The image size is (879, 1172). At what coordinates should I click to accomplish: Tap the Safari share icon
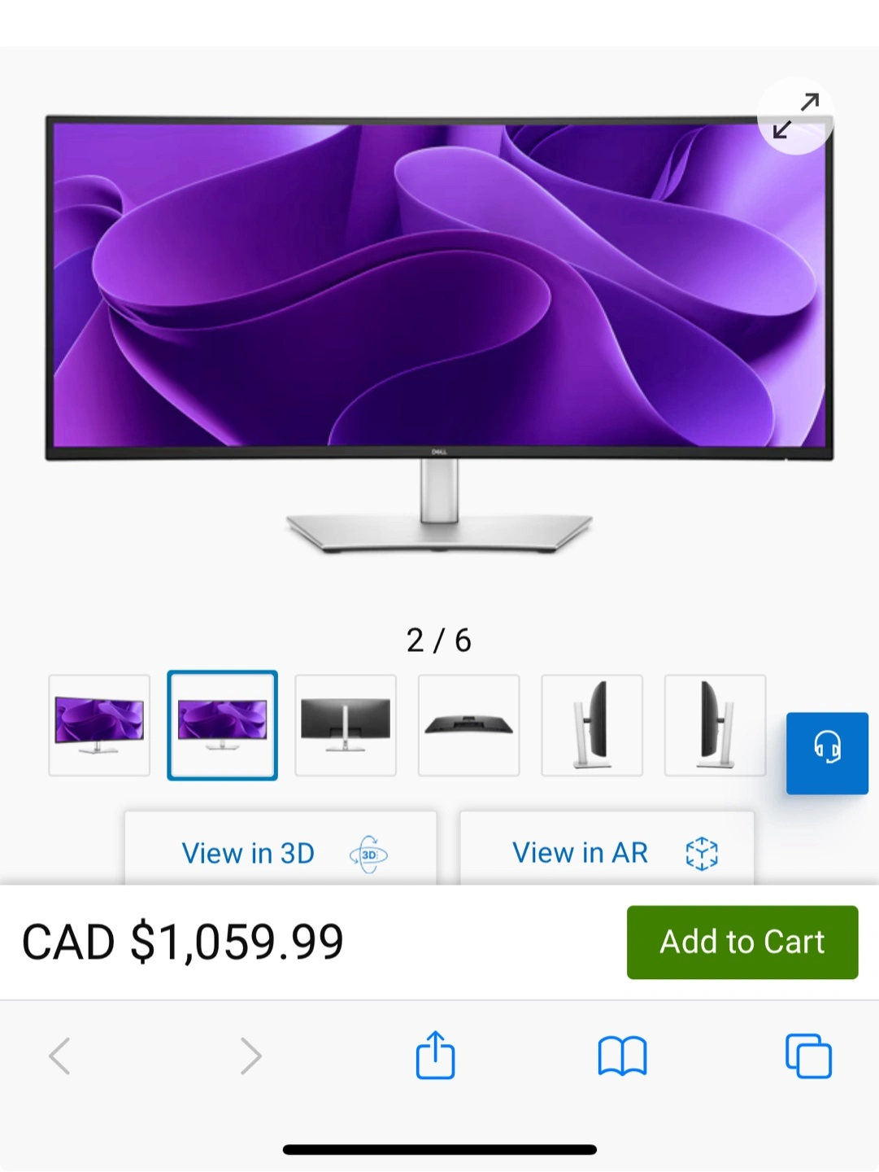click(435, 1056)
